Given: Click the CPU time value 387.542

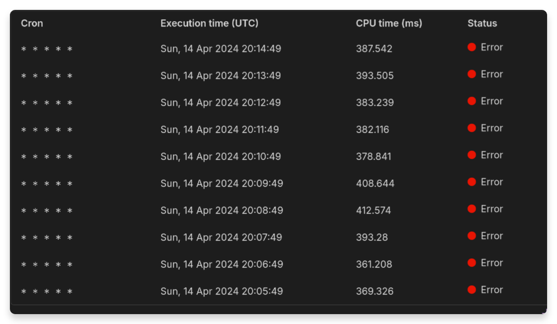Looking at the screenshot, I should pyautogui.click(x=374, y=49).
